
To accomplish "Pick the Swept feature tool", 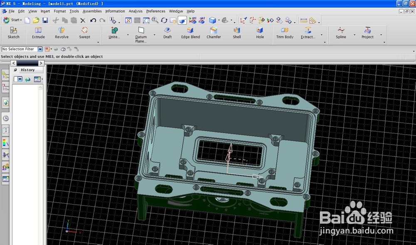I will [84, 33].
